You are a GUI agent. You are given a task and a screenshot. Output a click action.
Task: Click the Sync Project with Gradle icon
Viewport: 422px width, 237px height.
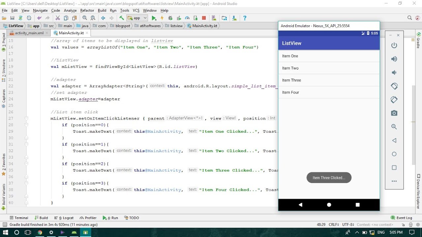pos(20,18)
